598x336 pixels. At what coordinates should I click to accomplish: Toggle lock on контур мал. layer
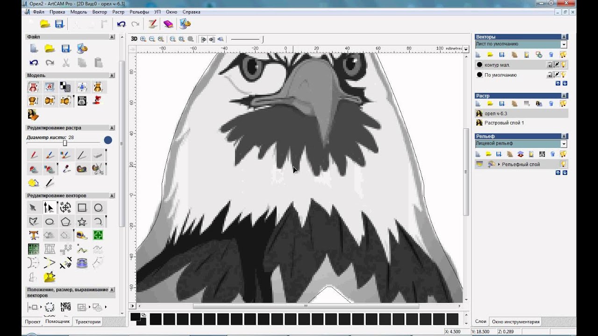(x=549, y=65)
